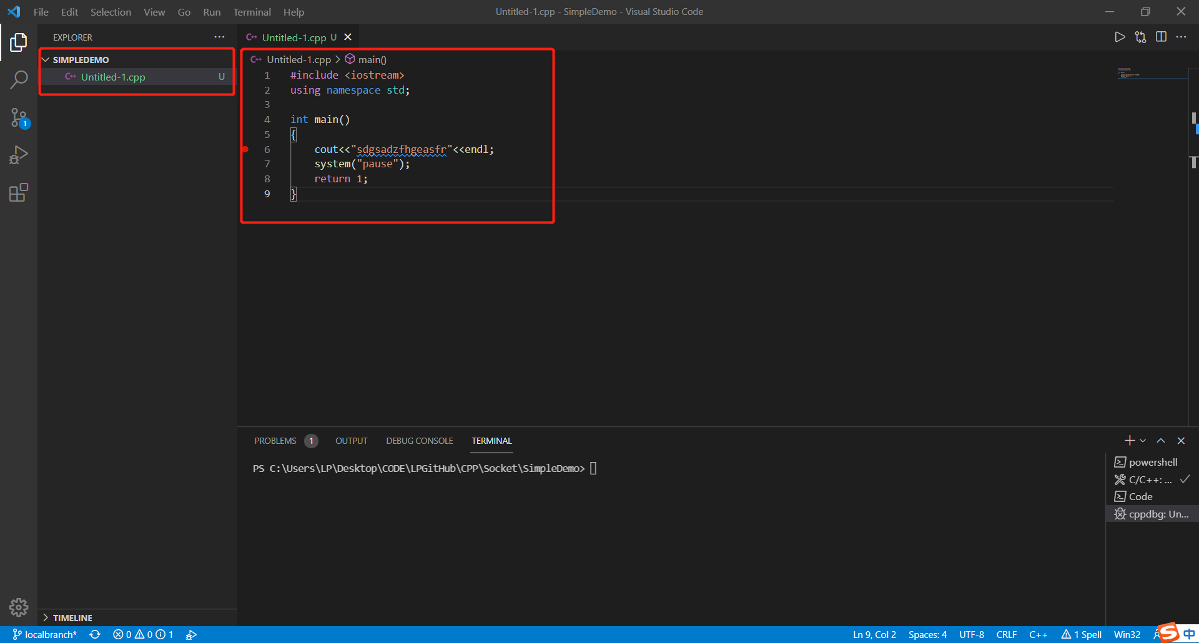Open the File menu
The height and width of the screenshot is (643, 1199).
point(41,12)
